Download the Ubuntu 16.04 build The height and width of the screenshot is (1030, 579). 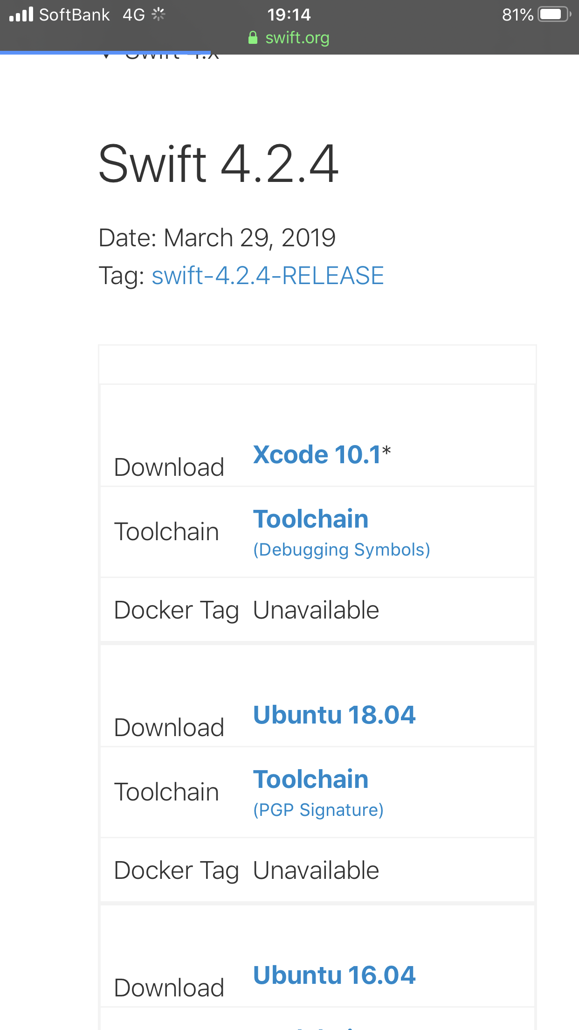coord(334,974)
